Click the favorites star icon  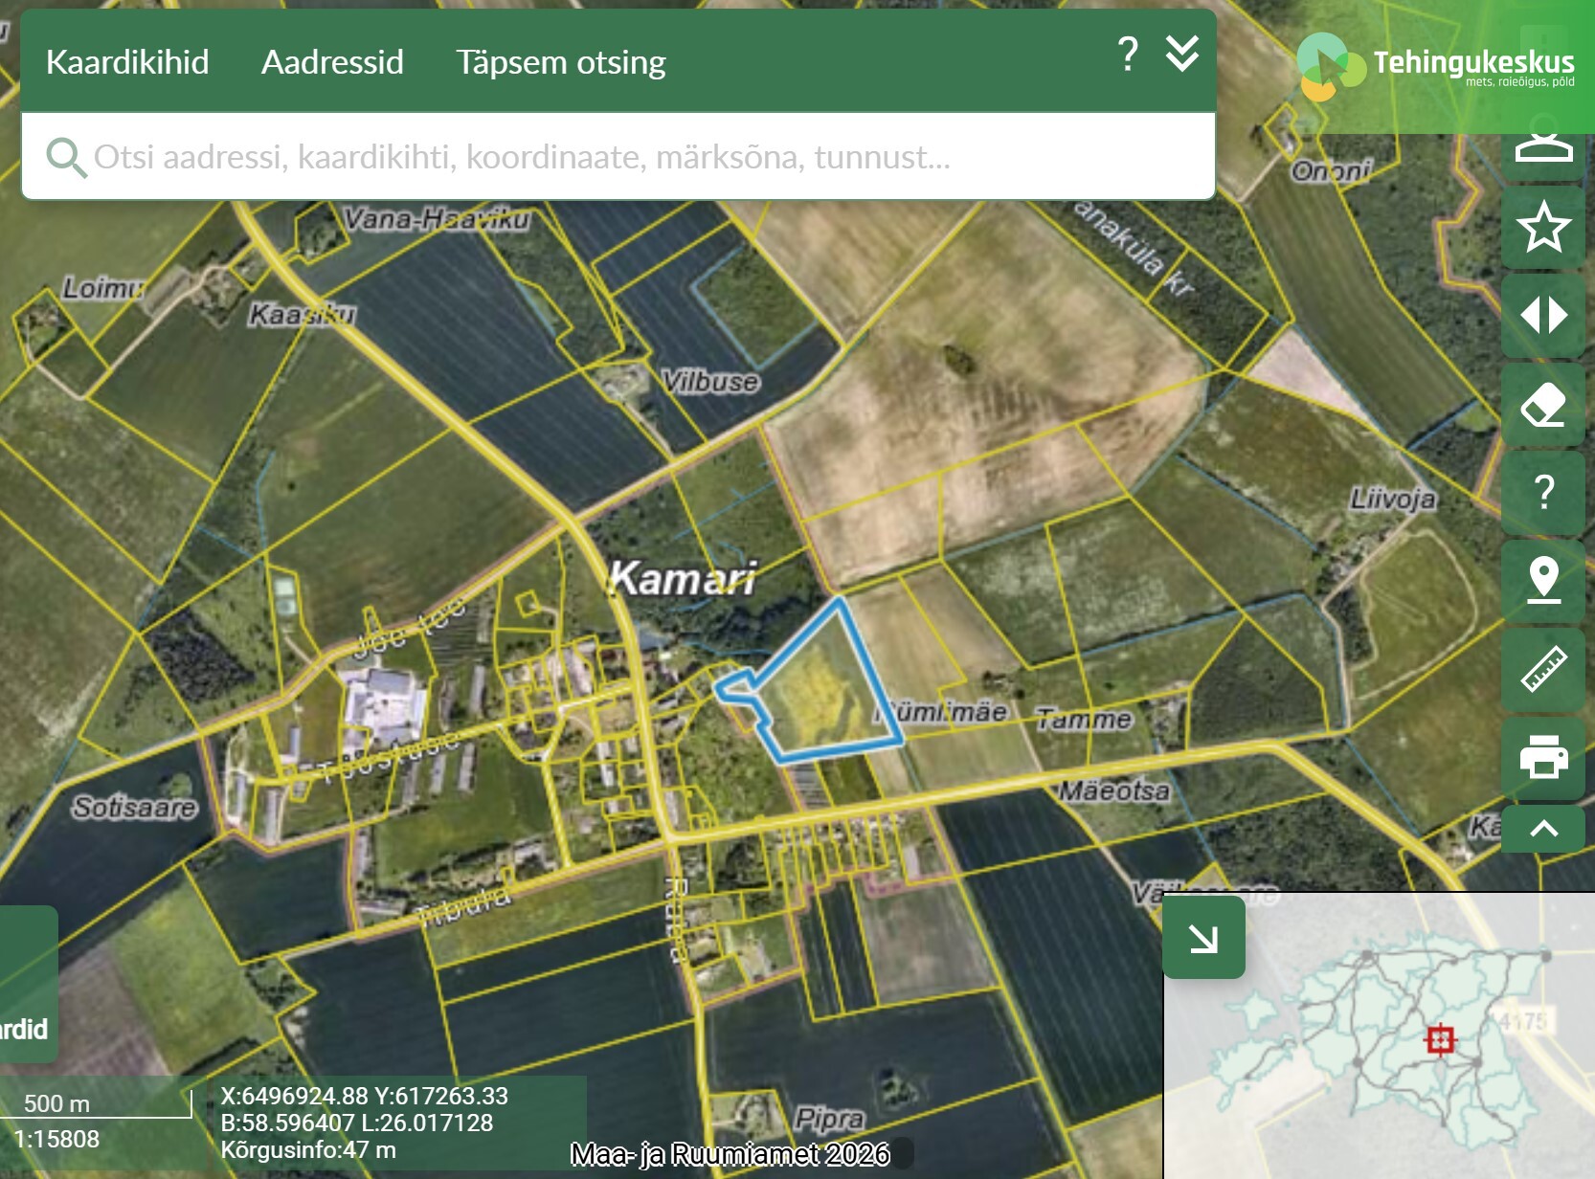(x=1543, y=228)
